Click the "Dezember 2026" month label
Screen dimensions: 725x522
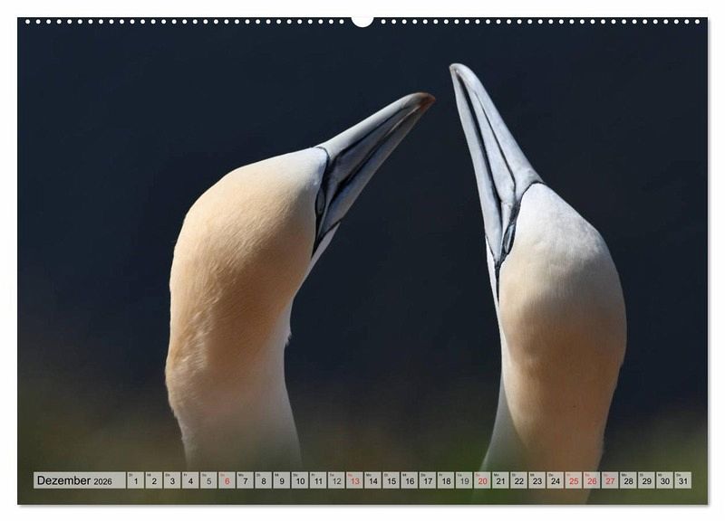click(x=79, y=480)
